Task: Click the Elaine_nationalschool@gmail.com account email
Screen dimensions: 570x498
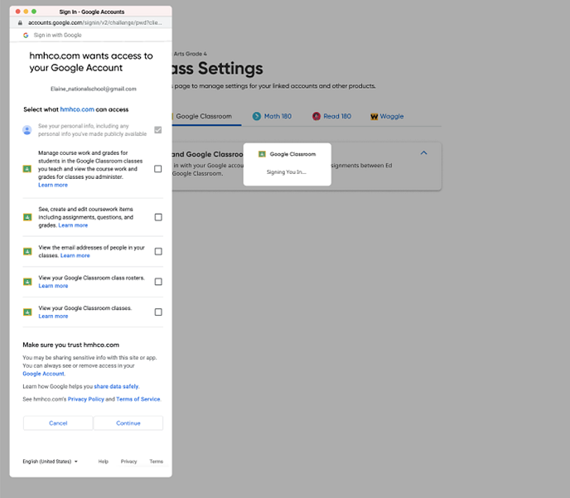Action: click(x=94, y=89)
